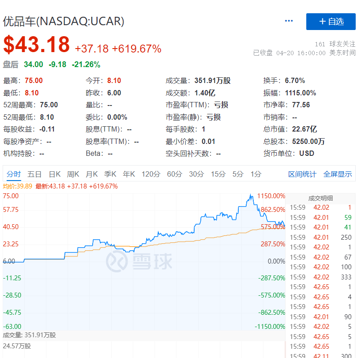View the 周K weekly chart
The height and width of the screenshot is (358, 361).
(73, 174)
